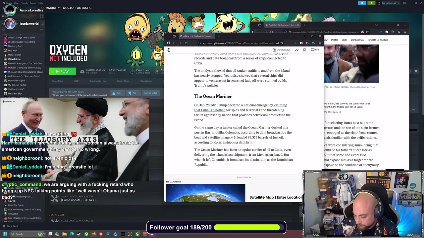424x238 pixels.
Task: Click the Maps link in the back NYT window
Action: click(x=344, y=40)
